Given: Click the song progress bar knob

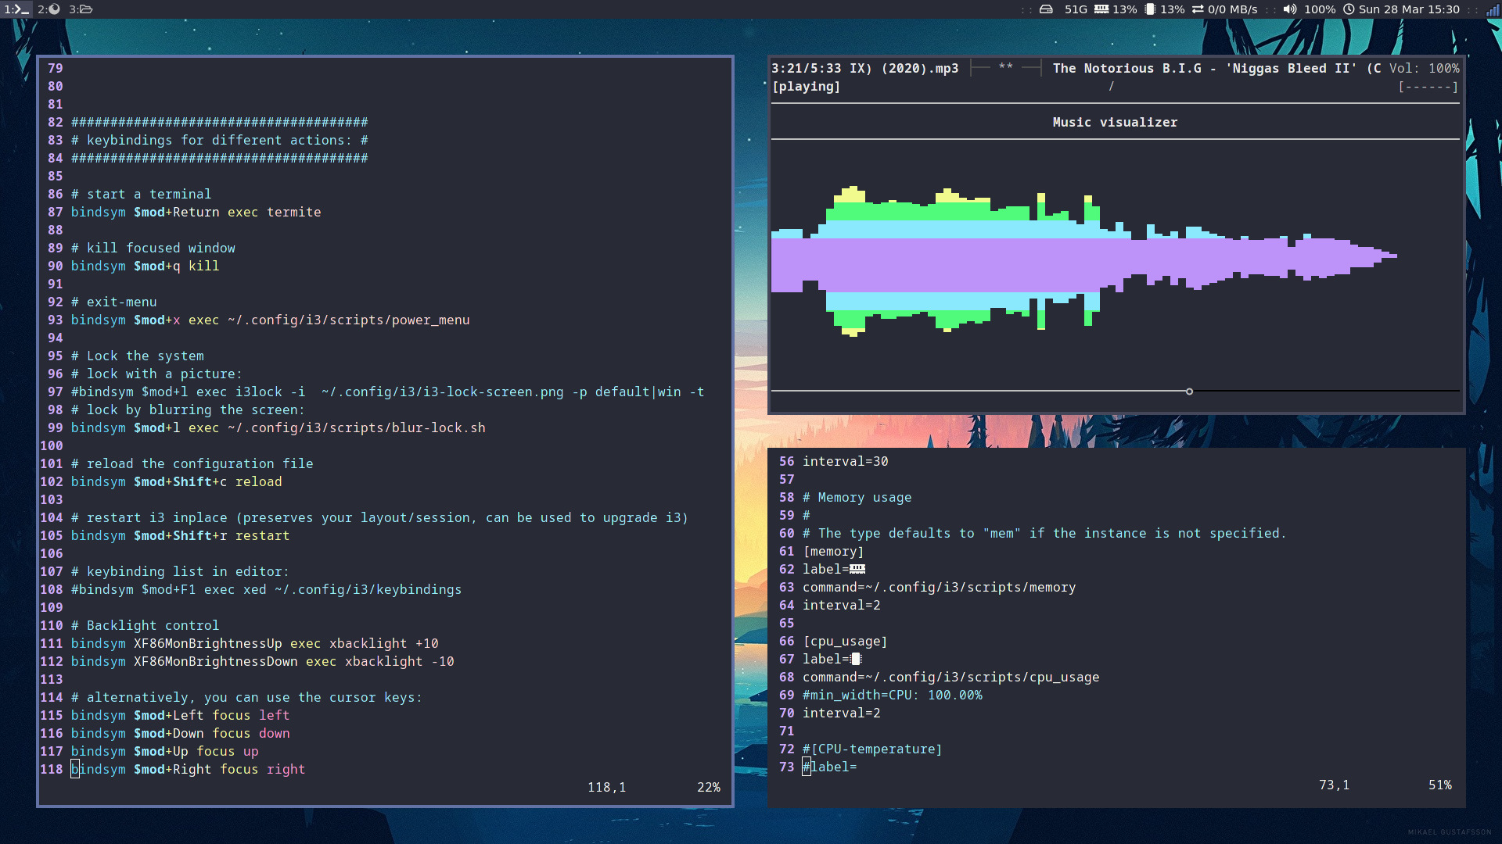Looking at the screenshot, I should [1189, 391].
